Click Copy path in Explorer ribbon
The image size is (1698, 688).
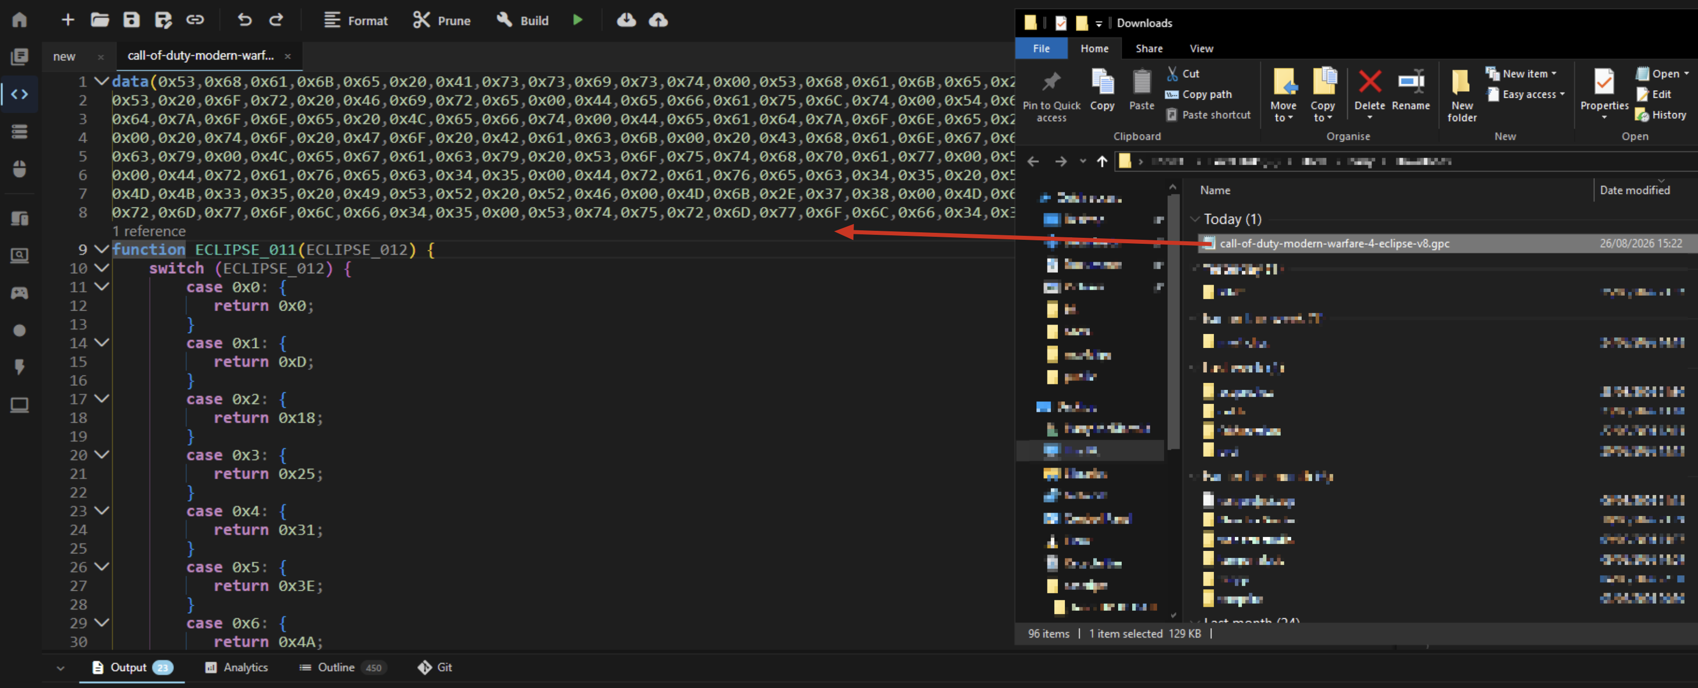pyautogui.click(x=1199, y=94)
